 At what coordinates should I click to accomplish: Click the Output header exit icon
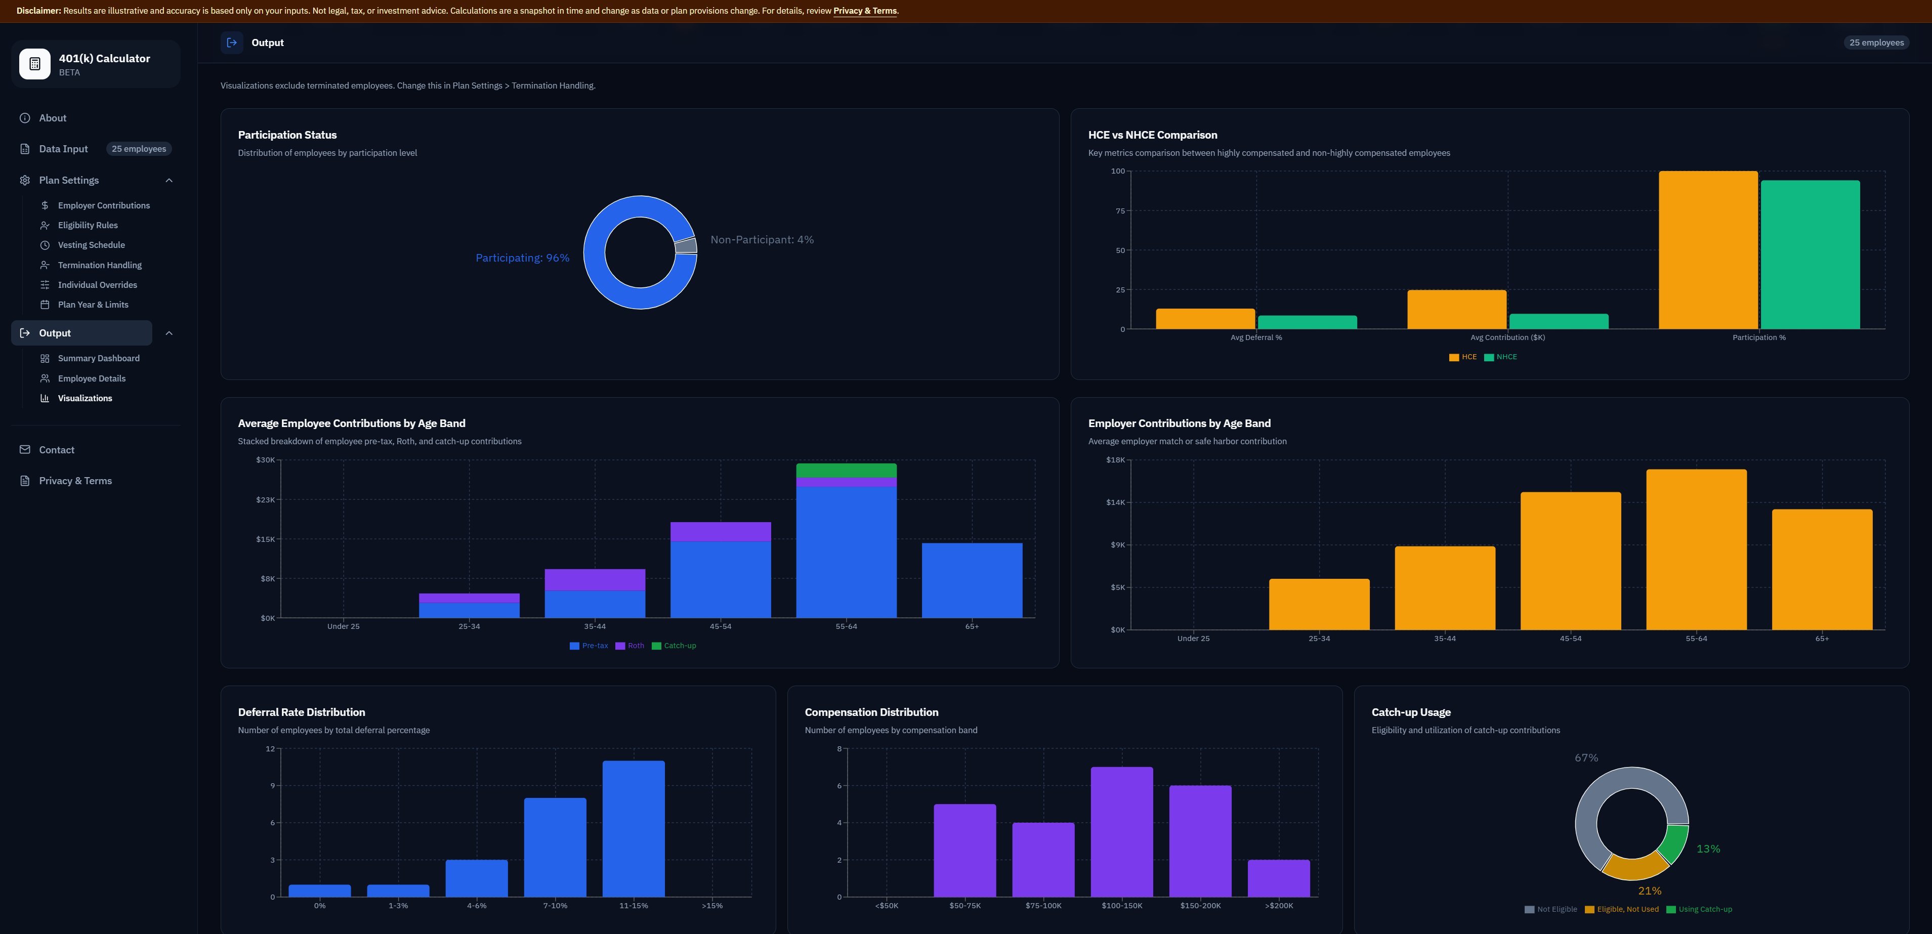[x=232, y=43]
